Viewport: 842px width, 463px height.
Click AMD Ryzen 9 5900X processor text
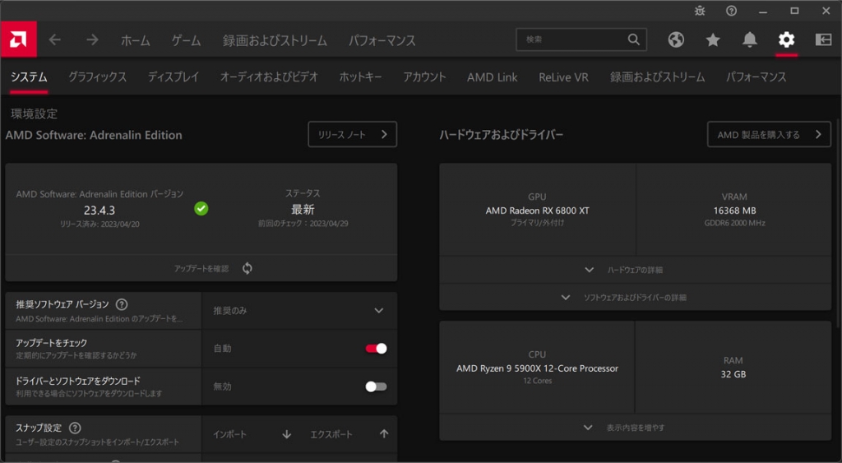pos(537,368)
